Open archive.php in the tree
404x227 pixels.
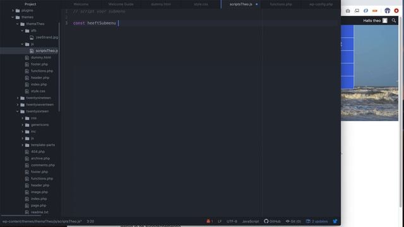[40, 158]
